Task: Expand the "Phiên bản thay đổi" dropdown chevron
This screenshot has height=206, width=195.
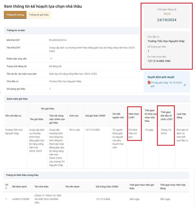Action: click(51, 59)
